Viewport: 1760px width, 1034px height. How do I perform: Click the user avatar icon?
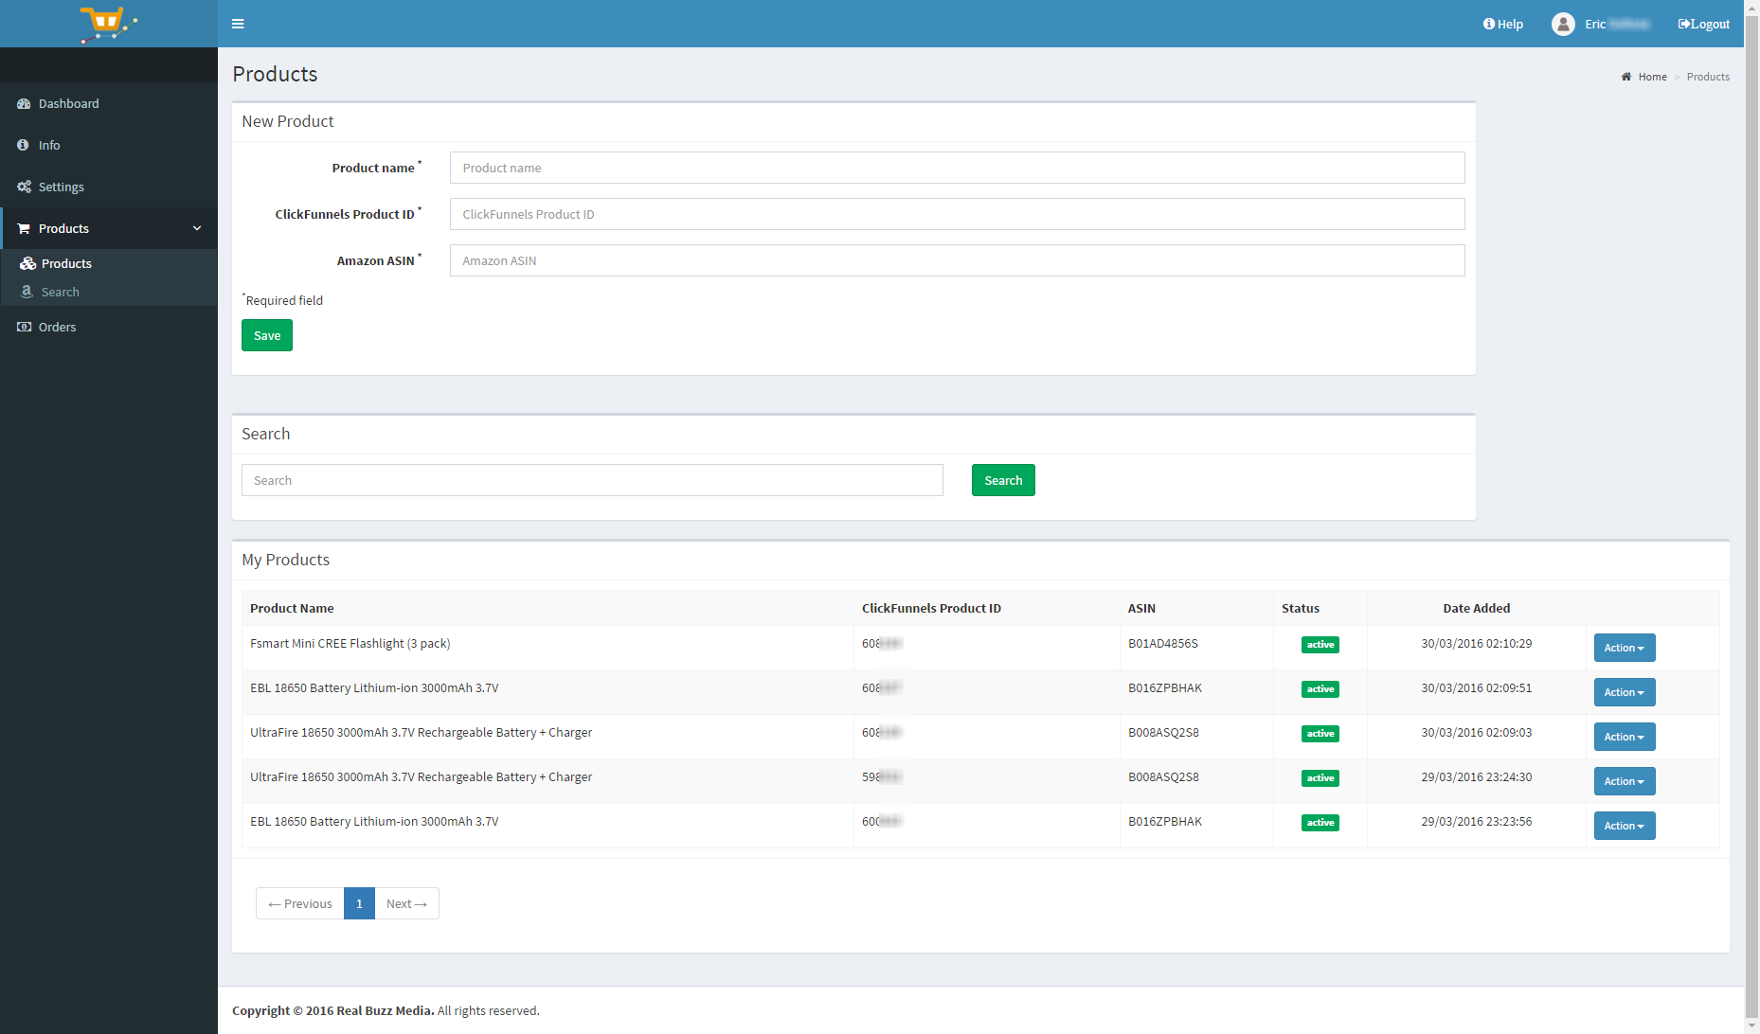point(1563,24)
